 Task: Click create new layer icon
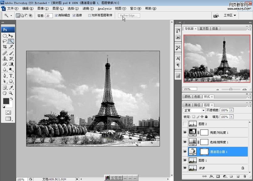(238, 176)
